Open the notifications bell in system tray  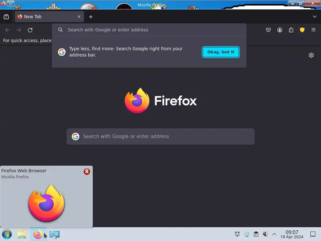(237, 234)
